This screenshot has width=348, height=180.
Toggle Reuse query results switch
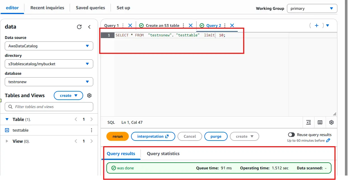click(x=291, y=135)
